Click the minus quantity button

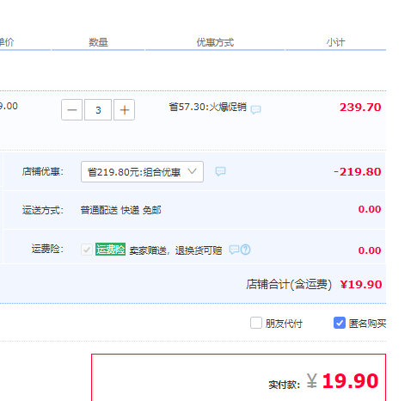[71, 110]
